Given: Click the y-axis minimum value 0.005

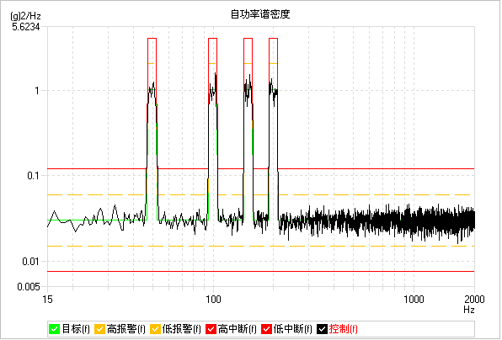Looking at the screenshot, I should pyautogui.click(x=29, y=287).
